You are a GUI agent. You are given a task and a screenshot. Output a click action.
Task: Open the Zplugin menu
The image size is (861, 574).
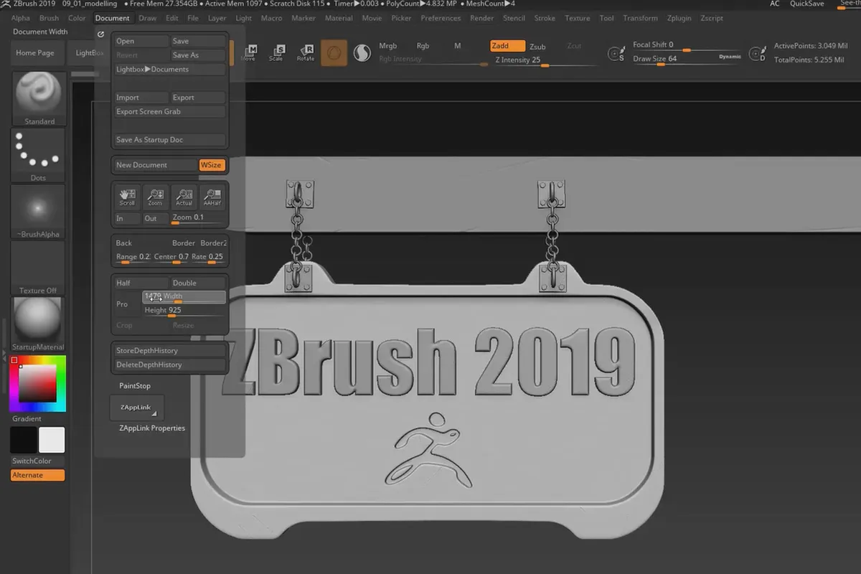click(679, 18)
